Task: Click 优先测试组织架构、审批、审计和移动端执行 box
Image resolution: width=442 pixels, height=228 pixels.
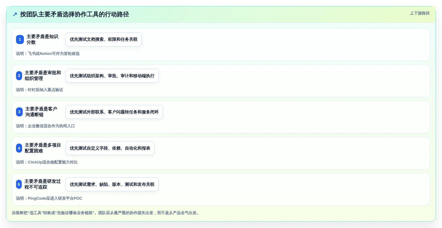Action: click(112, 76)
